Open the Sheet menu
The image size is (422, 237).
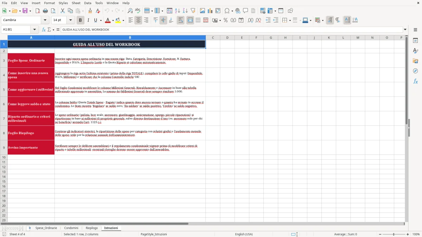pos(76,3)
